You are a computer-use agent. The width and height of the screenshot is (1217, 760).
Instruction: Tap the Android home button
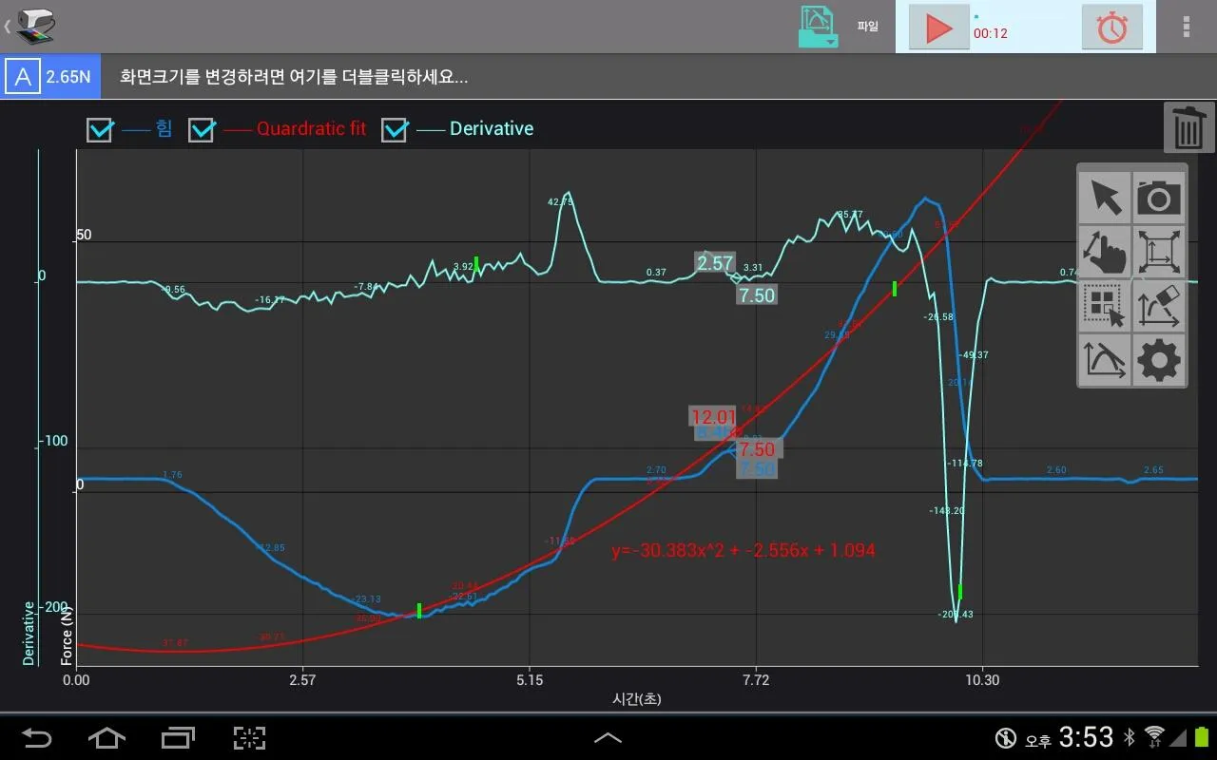click(106, 737)
